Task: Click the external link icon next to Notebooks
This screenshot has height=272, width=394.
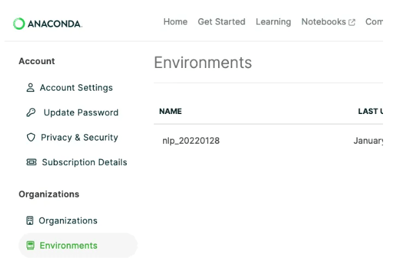Action: coord(352,22)
